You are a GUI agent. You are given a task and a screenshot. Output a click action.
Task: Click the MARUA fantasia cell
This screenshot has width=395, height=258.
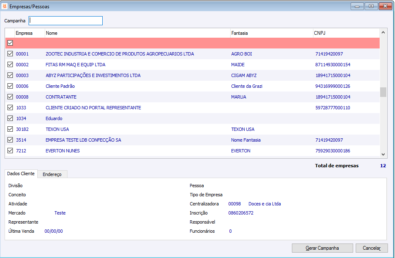238,97
